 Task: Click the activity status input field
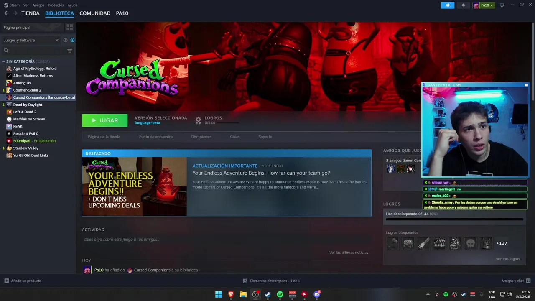click(226, 240)
